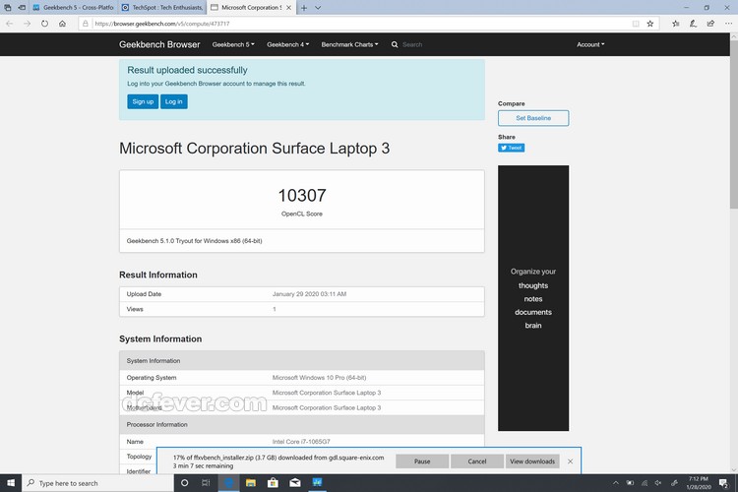Click the volume speaker tray icon
The image size is (738, 492).
[658, 483]
